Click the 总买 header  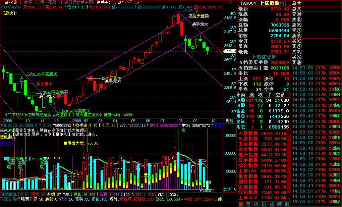coord(297,9)
